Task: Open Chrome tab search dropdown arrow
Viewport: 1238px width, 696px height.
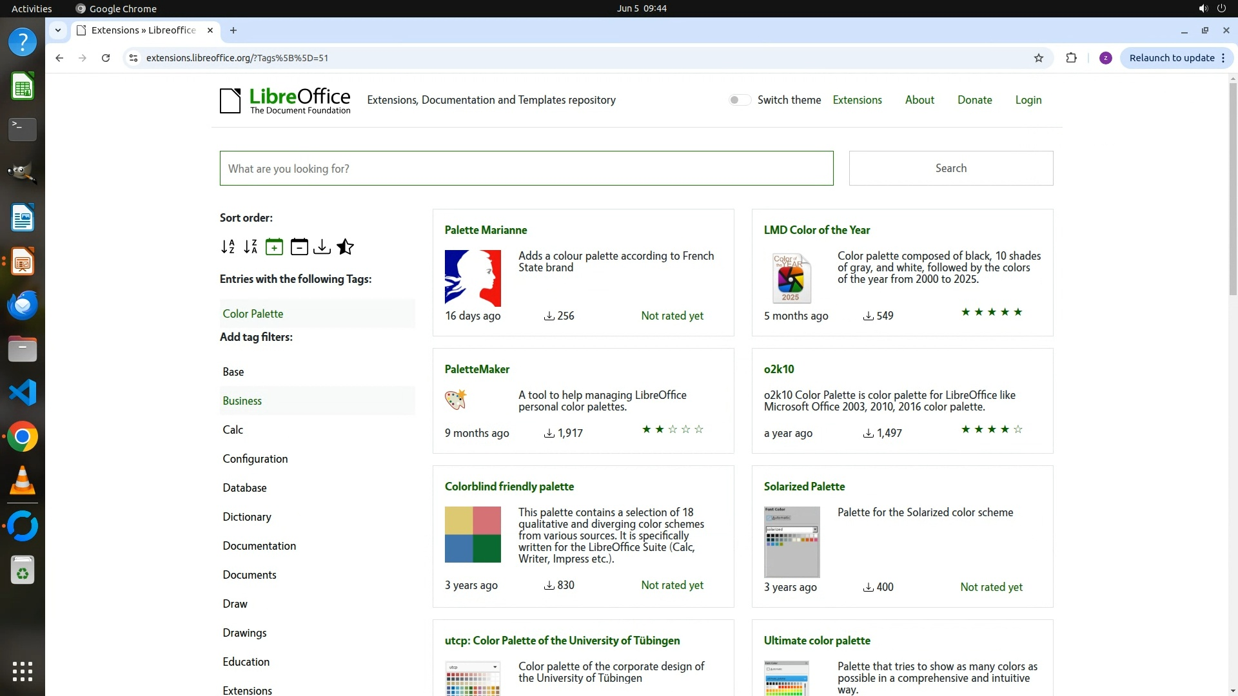Action: 58,30
